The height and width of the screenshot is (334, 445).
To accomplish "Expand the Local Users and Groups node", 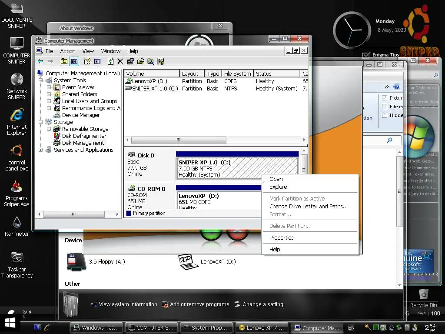I will 49,101.
